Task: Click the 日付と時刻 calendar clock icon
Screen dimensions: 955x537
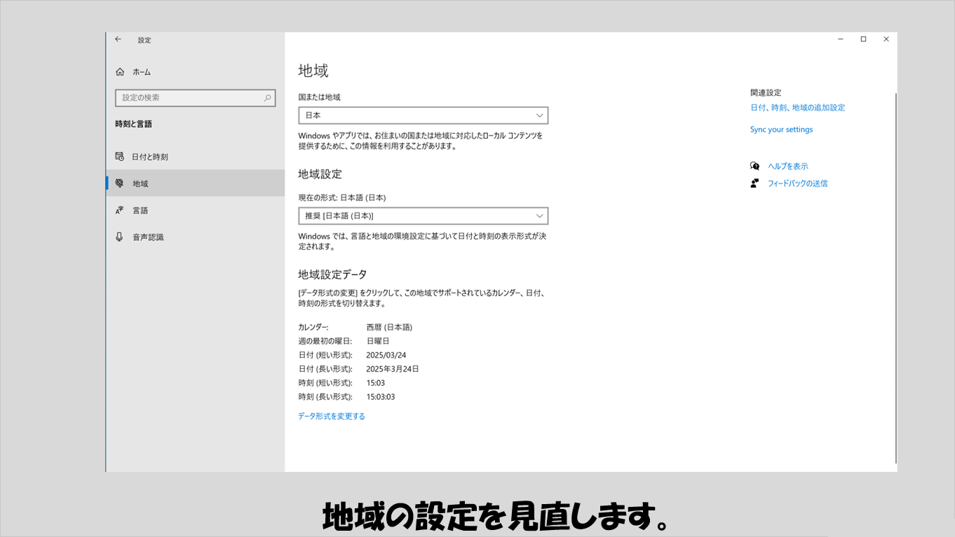Action: pyautogui.click(x=119, y=157)
